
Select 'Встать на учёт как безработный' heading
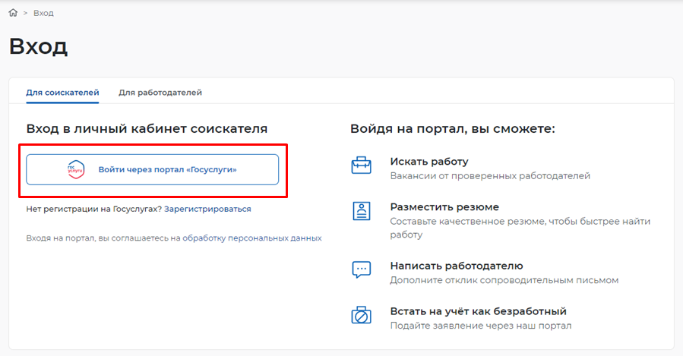[479, 312]
